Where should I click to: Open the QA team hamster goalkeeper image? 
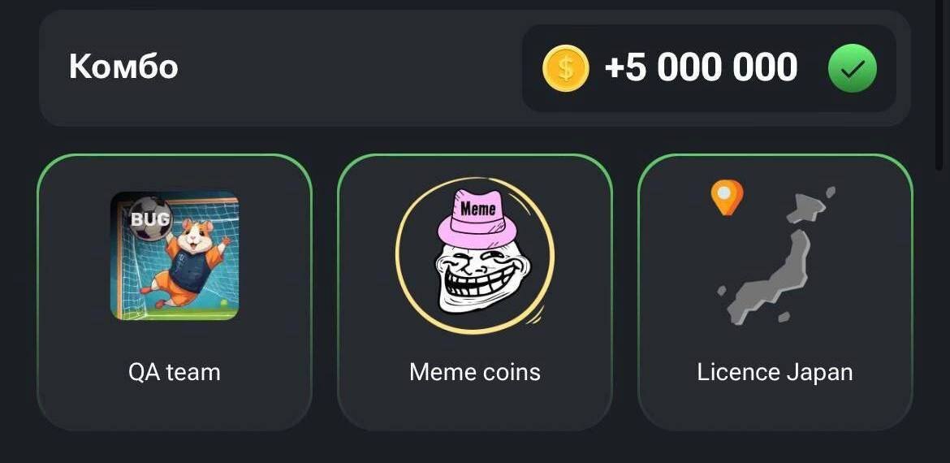175,256
